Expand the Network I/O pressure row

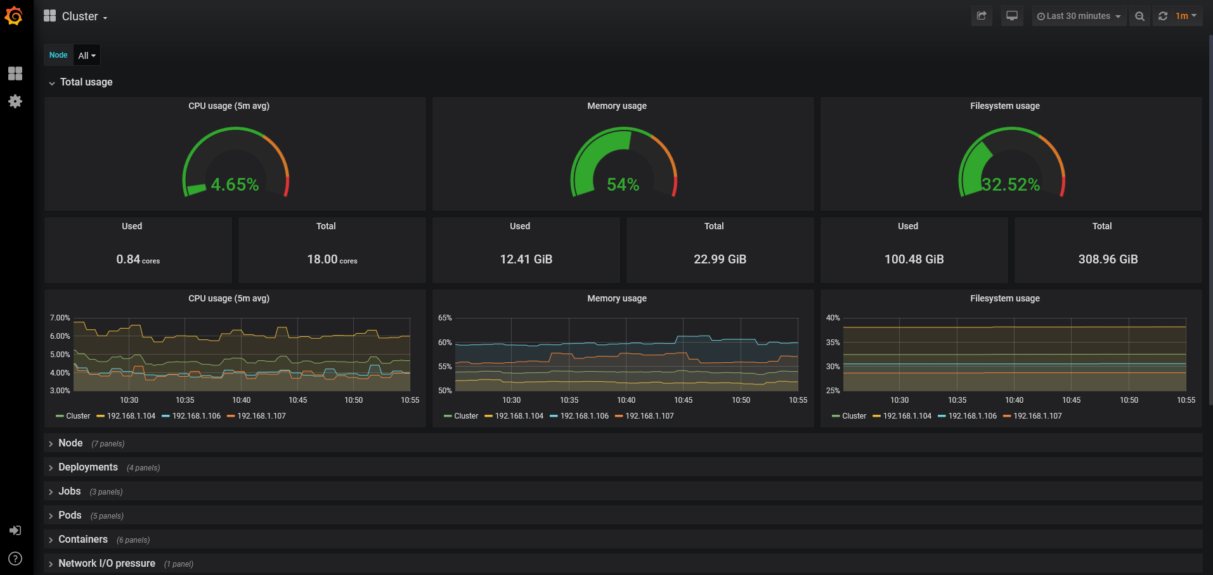click(623, 564)
